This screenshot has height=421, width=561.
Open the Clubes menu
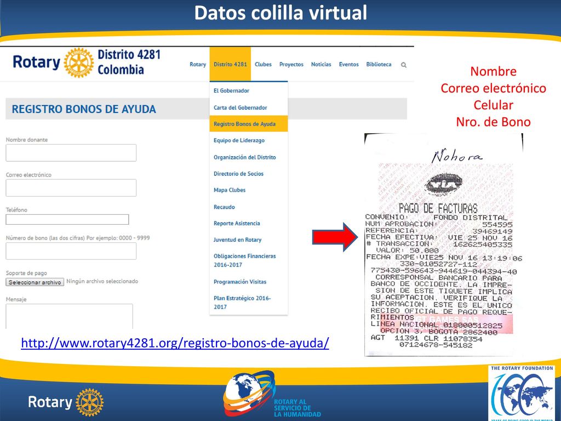pyautogui.click(x=263, y=65)
